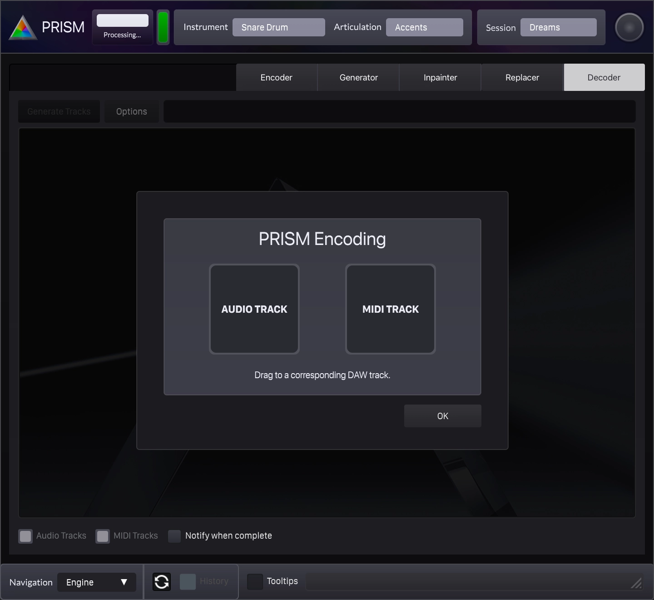Open the Articulation Accents selector
Viewport: 654px width, 600px height.
click(x=424, y=27)
